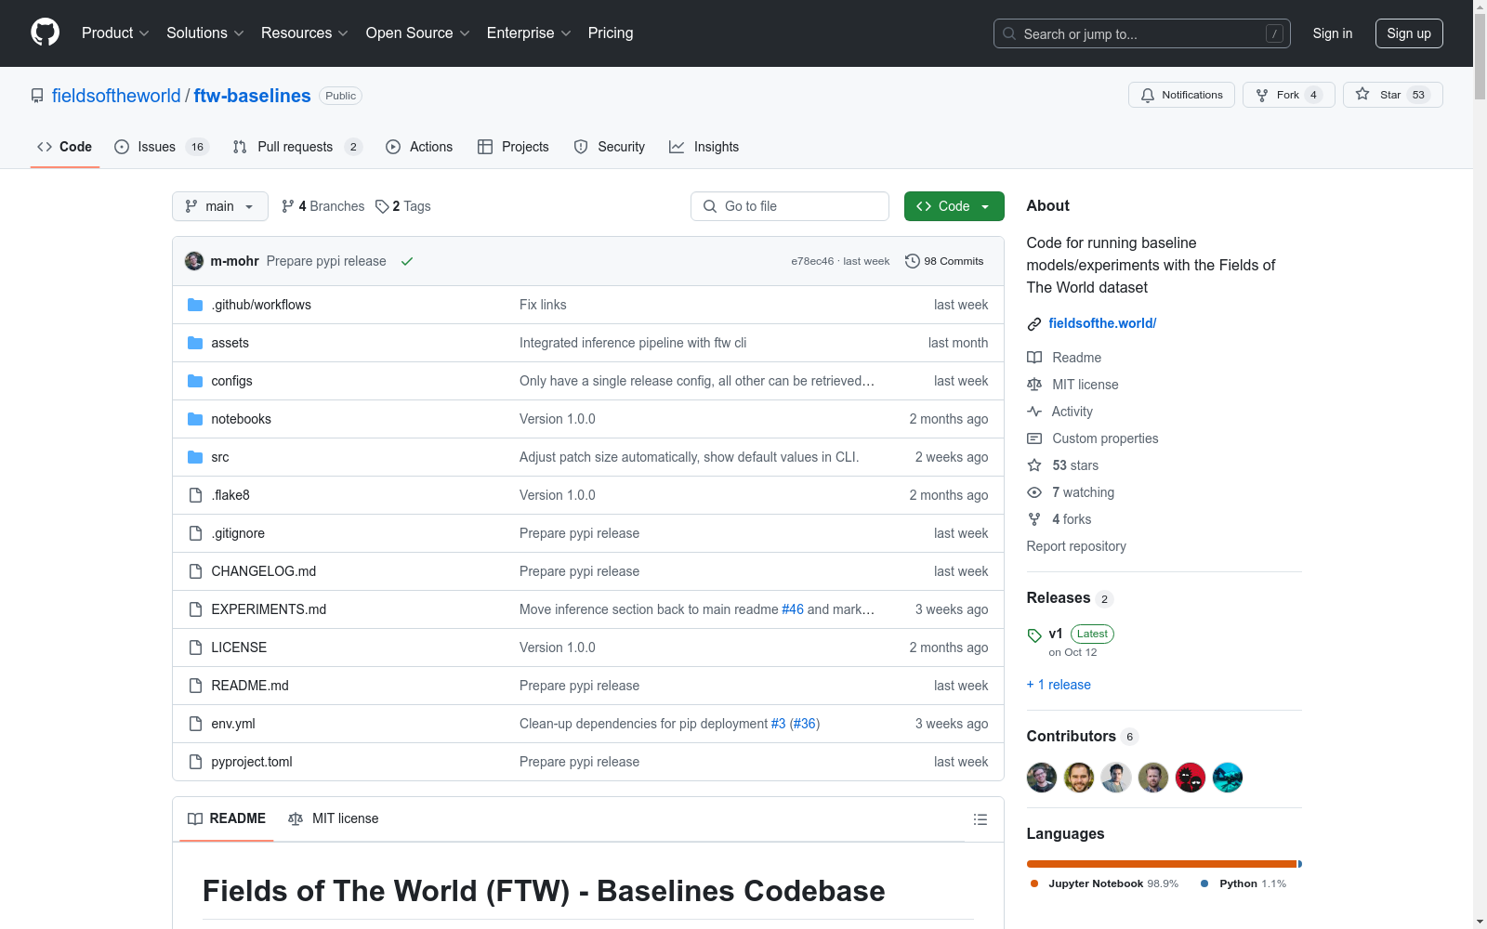Click the commit history clock icon
The width and height of the screenshot is (1487, 929).
[x=913, y=261]
